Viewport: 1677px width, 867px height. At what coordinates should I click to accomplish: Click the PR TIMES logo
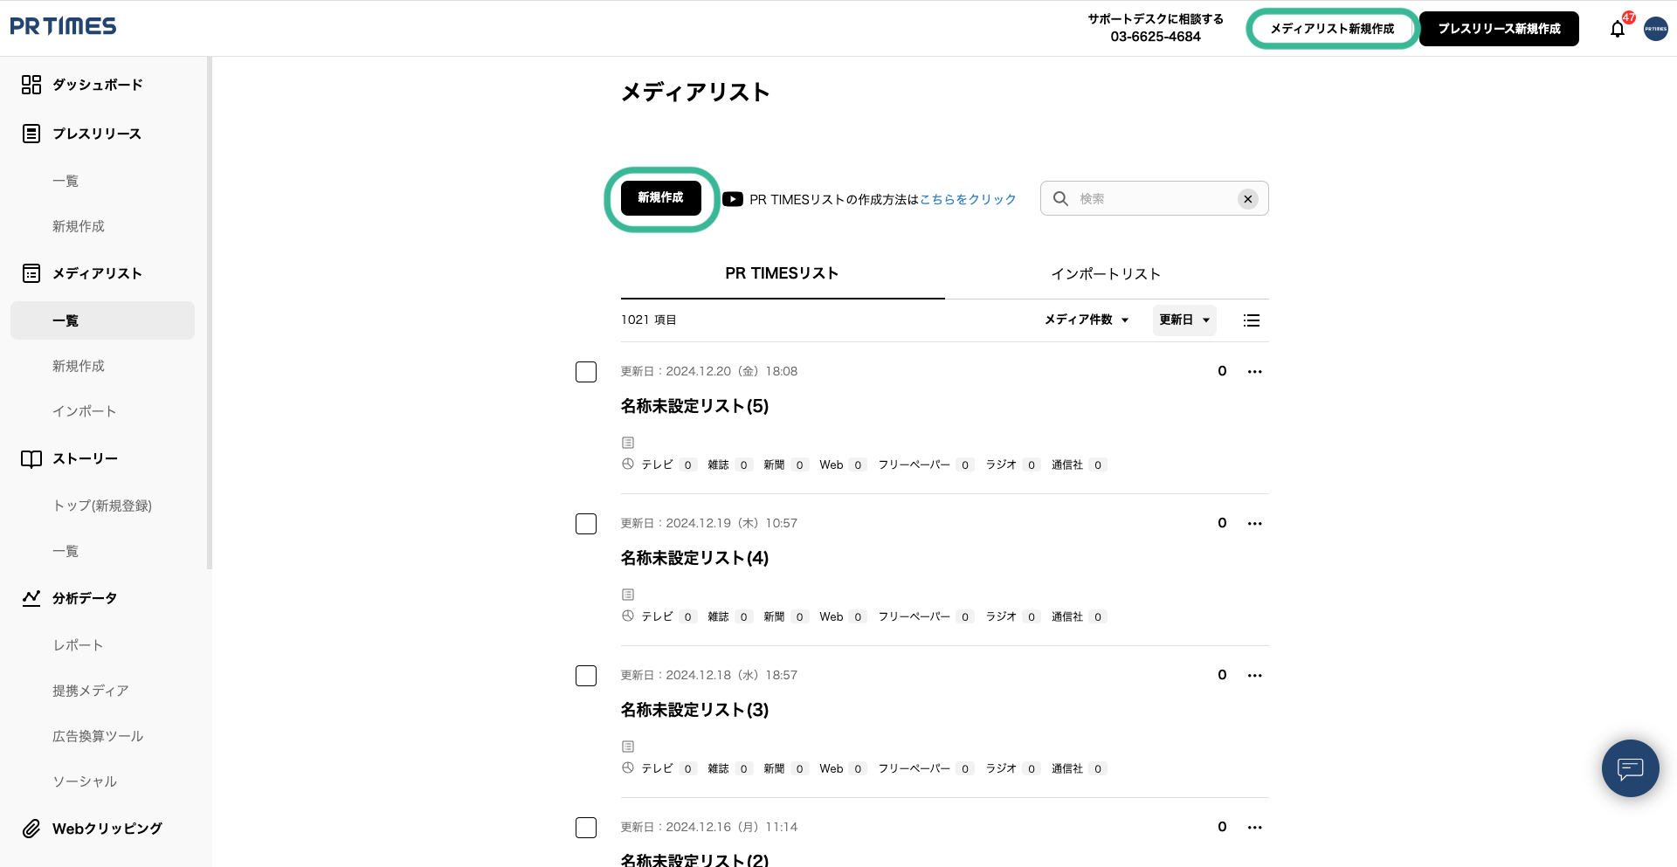tap(63, 26)
